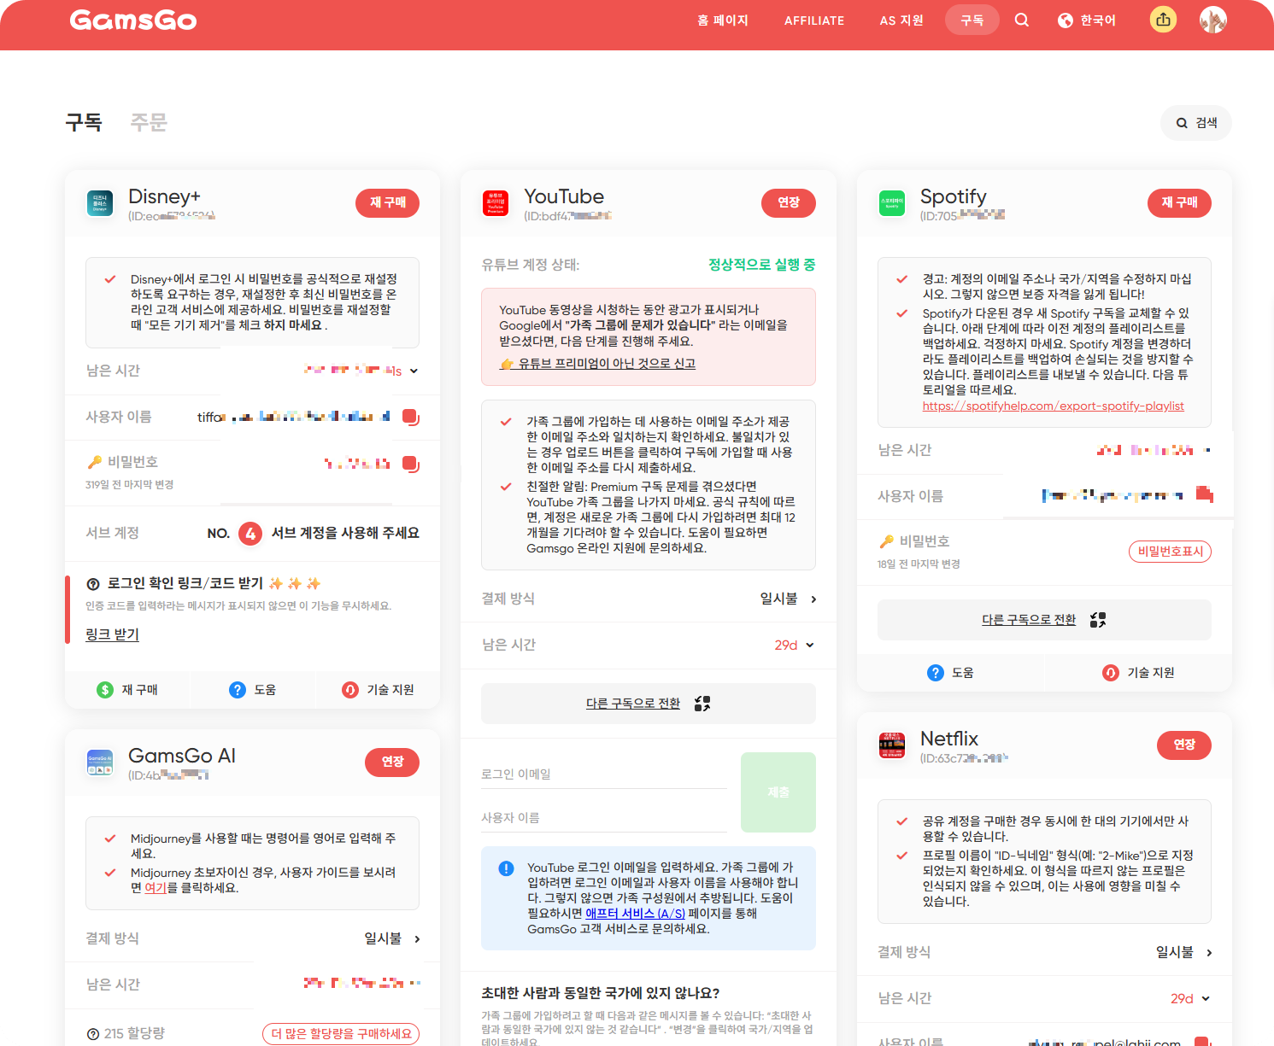Click the question icon beside 로그인 확인 링크/코드 받기
Image resolution: width=1274 pixels, height=1046 pixels.
click(93, 584)
